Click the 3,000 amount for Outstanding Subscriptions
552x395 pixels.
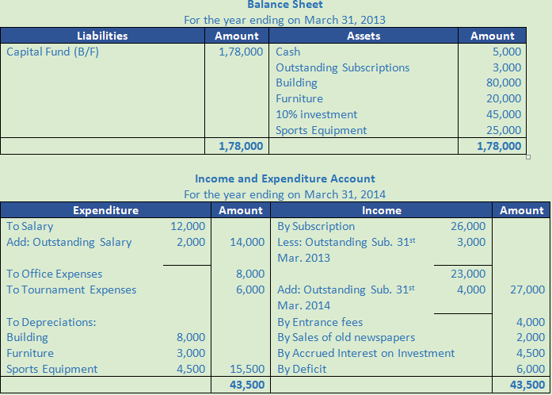[507, 67]
